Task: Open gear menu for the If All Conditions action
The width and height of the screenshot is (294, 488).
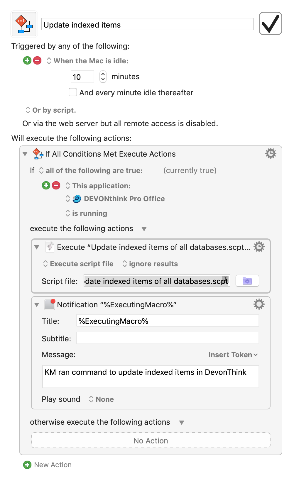Action: [271, 153]
